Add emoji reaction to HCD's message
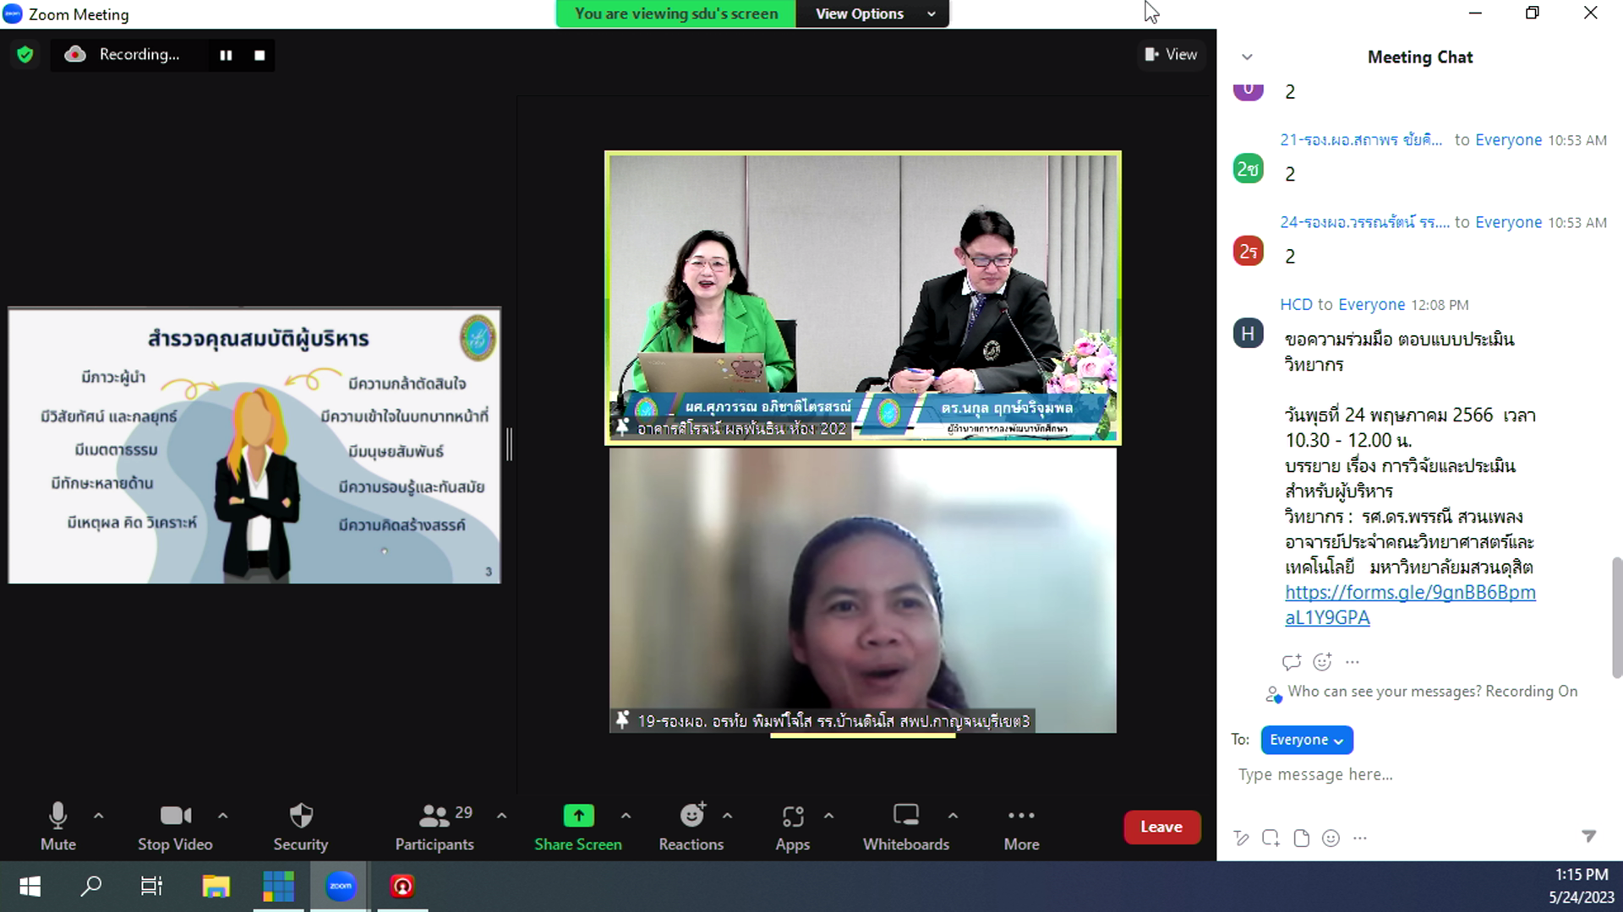The height and width of the screenshot is (912, 1623). (x=1322, y=662)
